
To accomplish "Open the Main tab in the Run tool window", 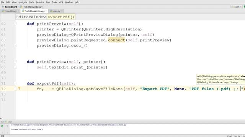I will pos(8,122).
